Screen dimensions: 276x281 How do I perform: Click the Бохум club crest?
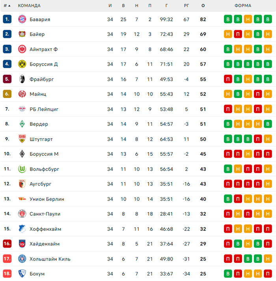point(22,274)
